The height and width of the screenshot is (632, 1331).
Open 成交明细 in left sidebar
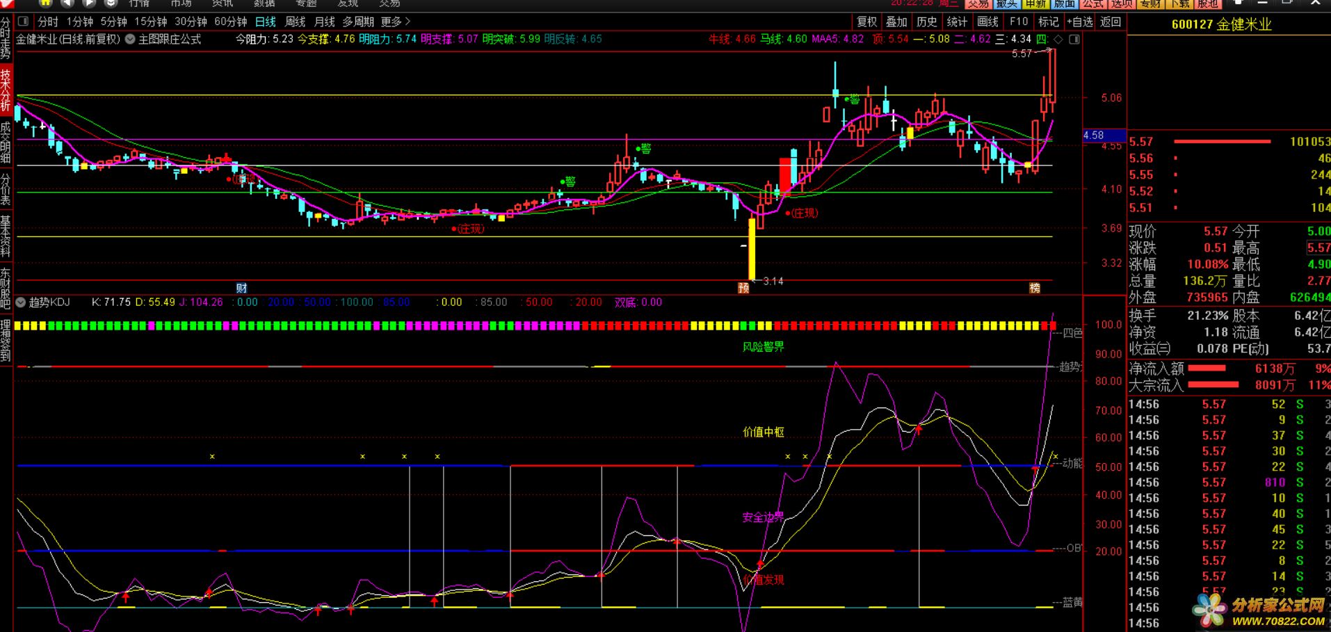pos(6,142)
